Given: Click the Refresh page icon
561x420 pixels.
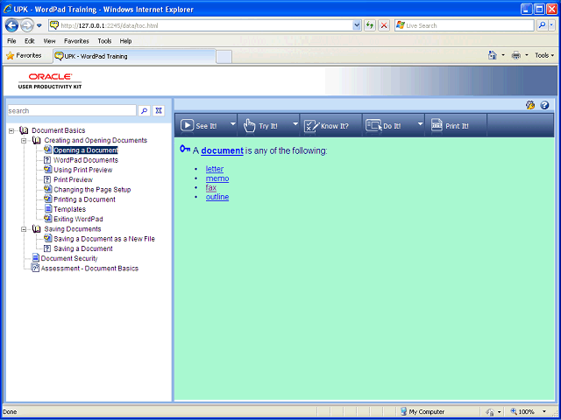Looking at the screenshot, I should tap(370, 25).
